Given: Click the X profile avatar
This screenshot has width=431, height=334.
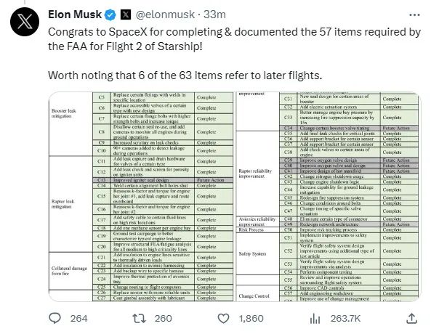Looking at the screenshot, I should point(25,22).
